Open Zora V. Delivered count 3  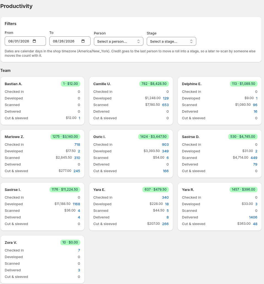coord(79,270)
